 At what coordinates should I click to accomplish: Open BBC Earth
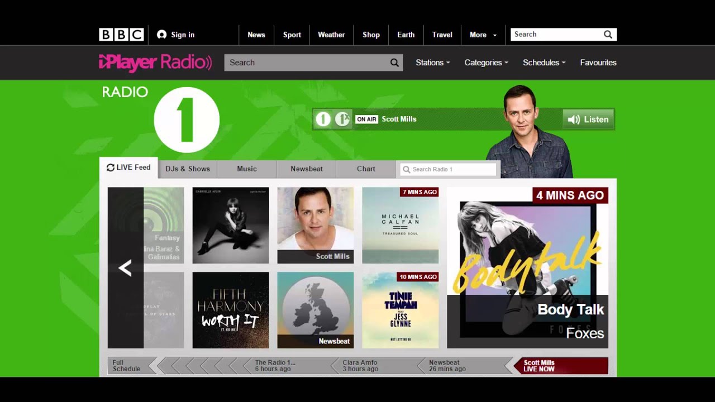tap(406, 35)
